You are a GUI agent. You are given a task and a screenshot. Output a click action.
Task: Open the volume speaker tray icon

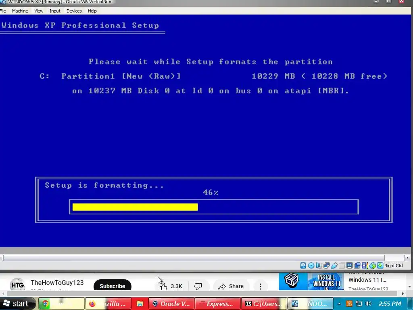(x=369, y=304)
